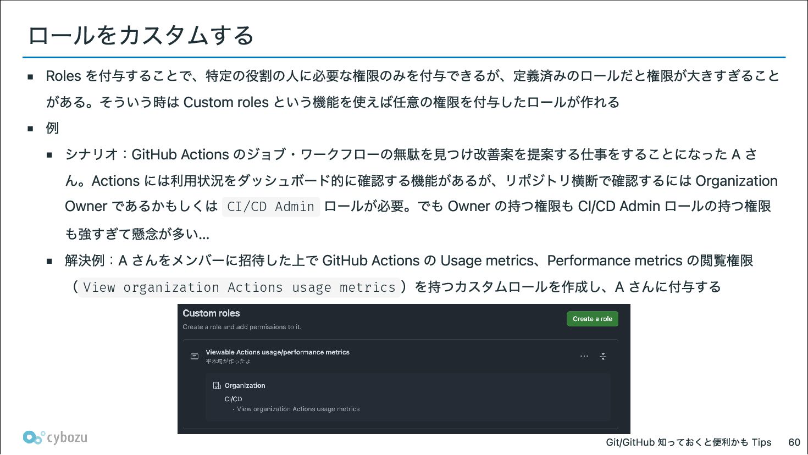Viewport: 808px width, 455px height.
Task: Open the three-dot menu for Viewable Actions role
Action: [x=584, y=356]
